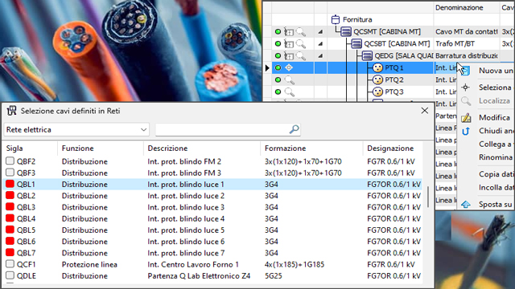The height and width of the screenshot is (289, 515).
Task: Open the Rete elettrica dropdown
Action: (76, 130)
